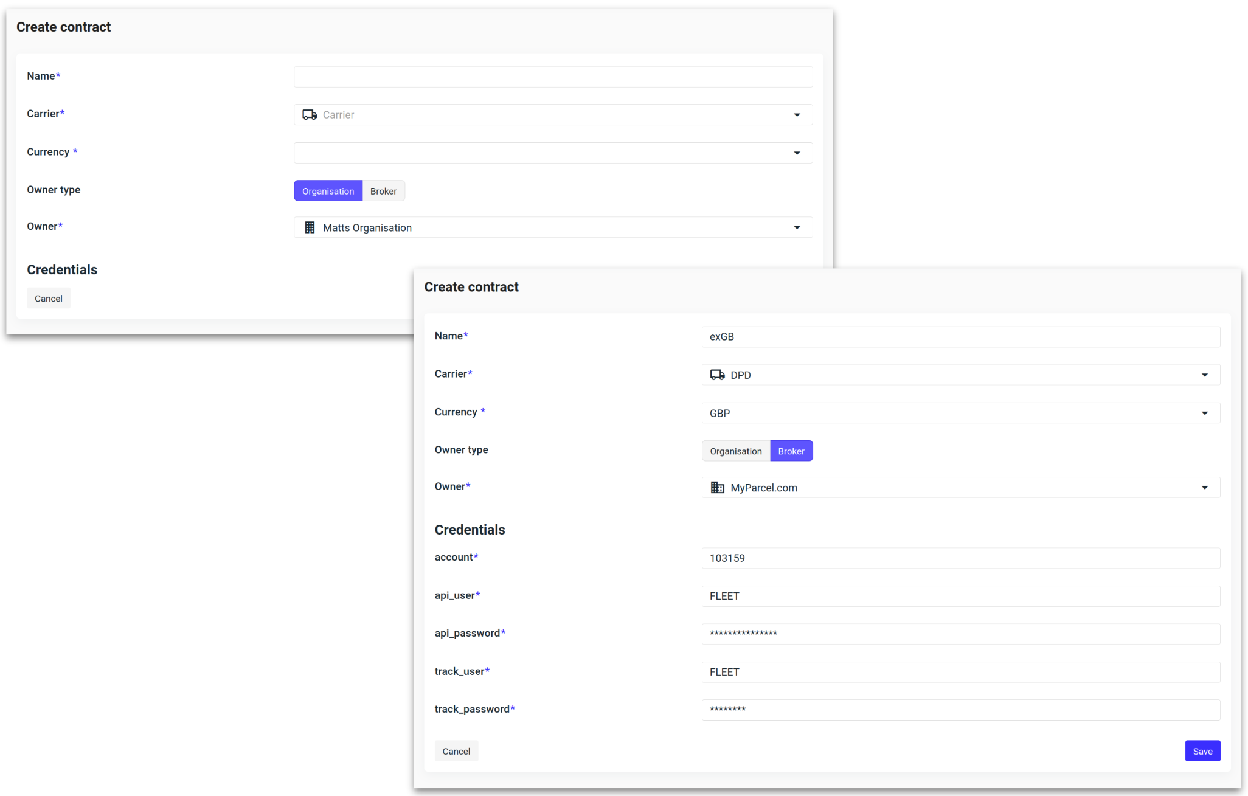
Task: Click Cancel in the front Create contract form
Action: point(456,752)
